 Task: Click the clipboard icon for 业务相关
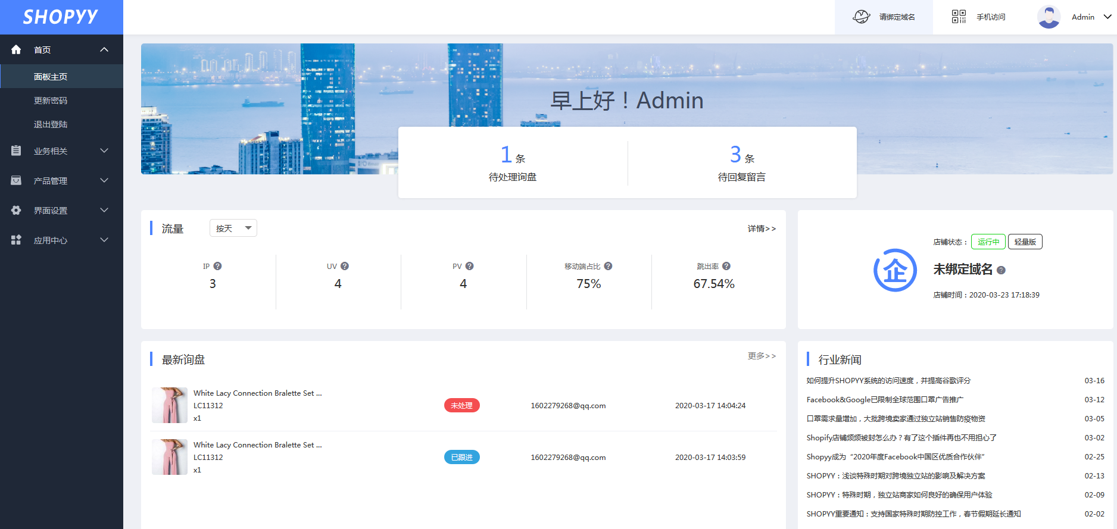click(16, 151)
